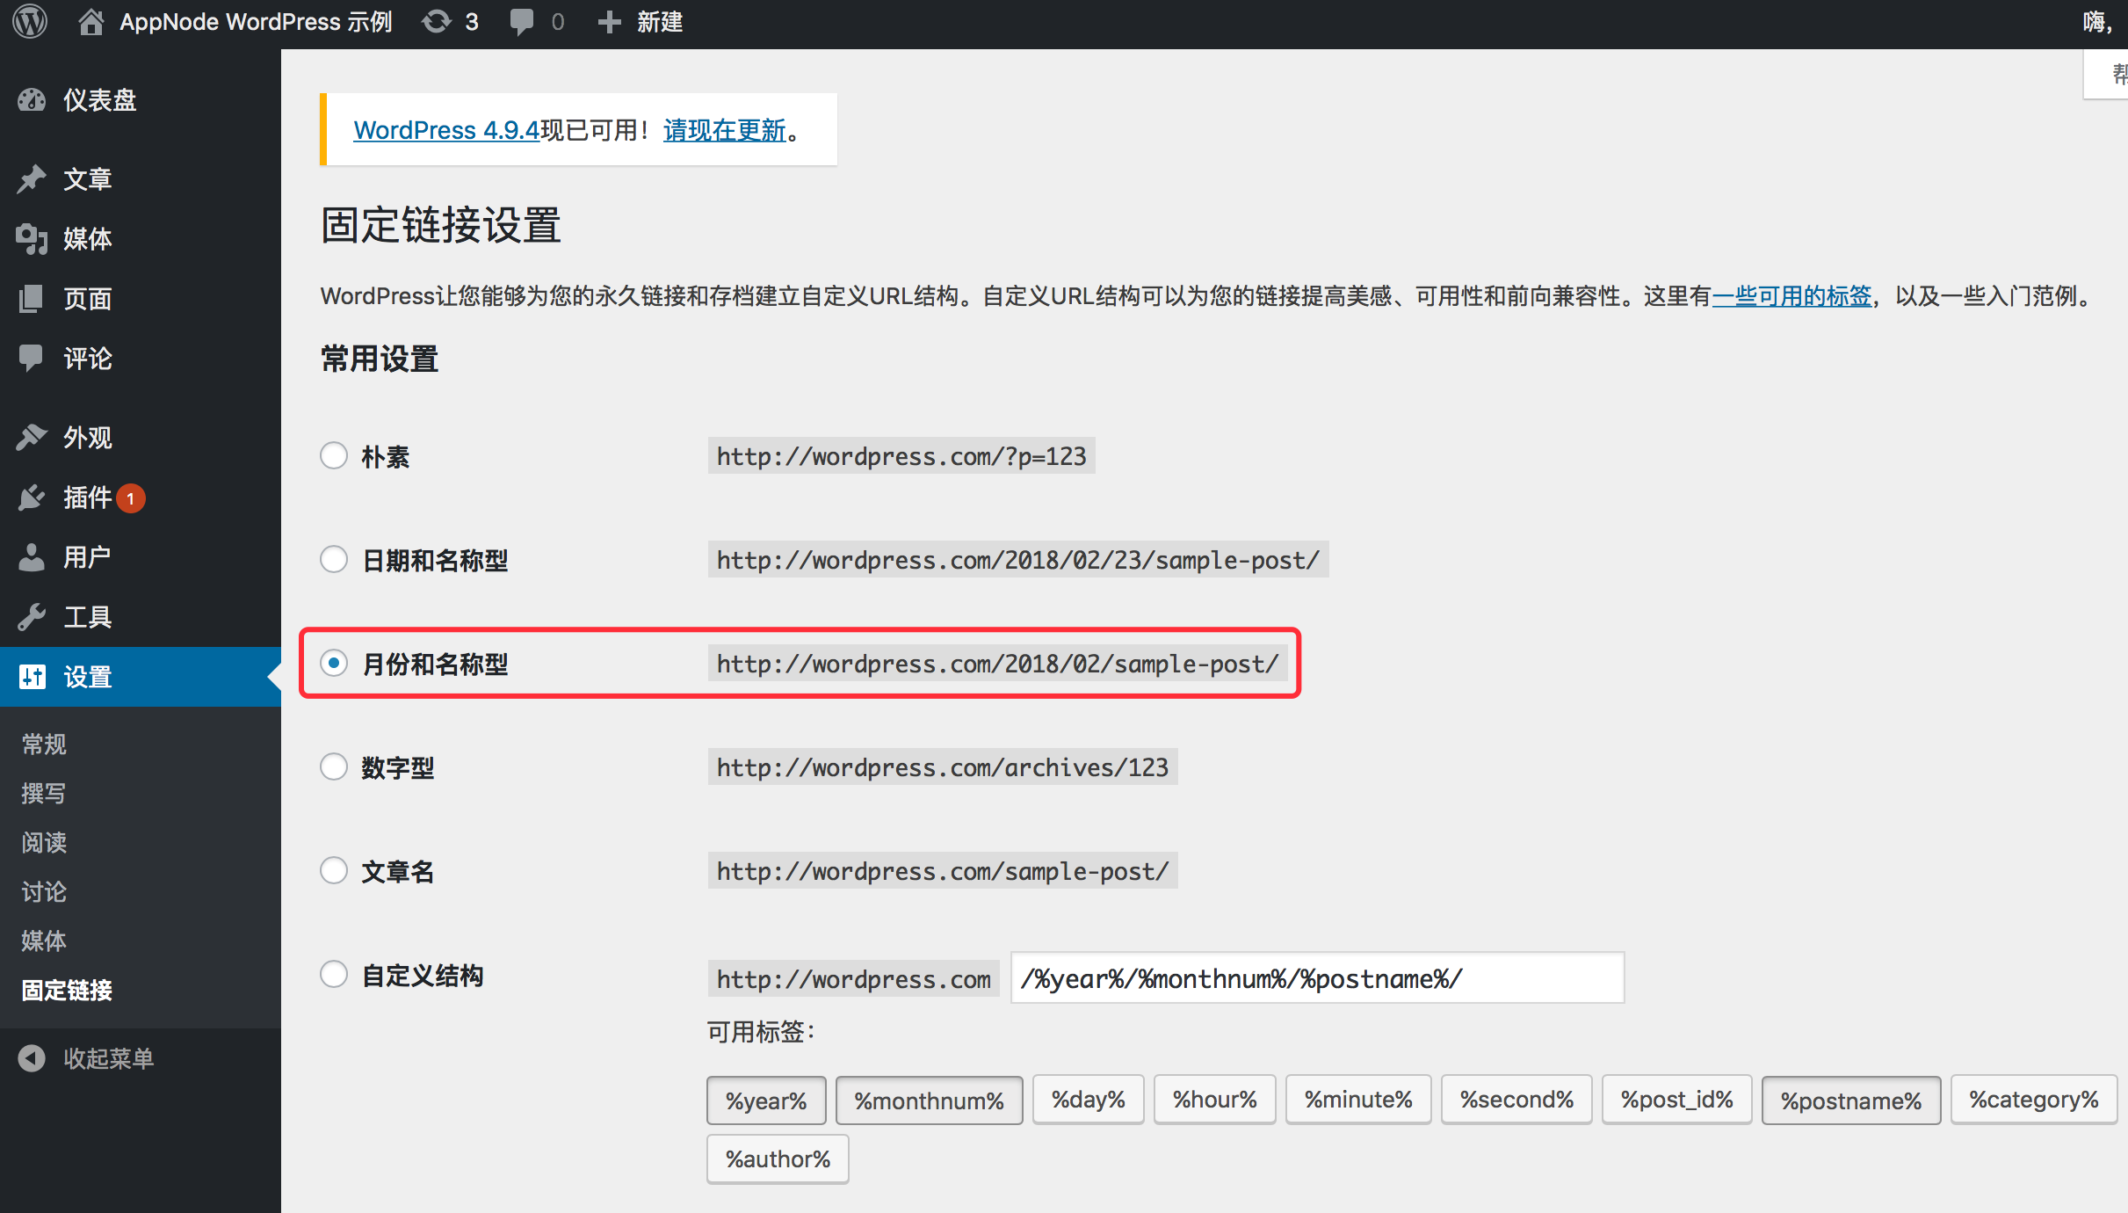The height and width of the screenshot is (1213, 2128).
Task: Open the 撰写 settings submenu
Action: click(44, 794)
